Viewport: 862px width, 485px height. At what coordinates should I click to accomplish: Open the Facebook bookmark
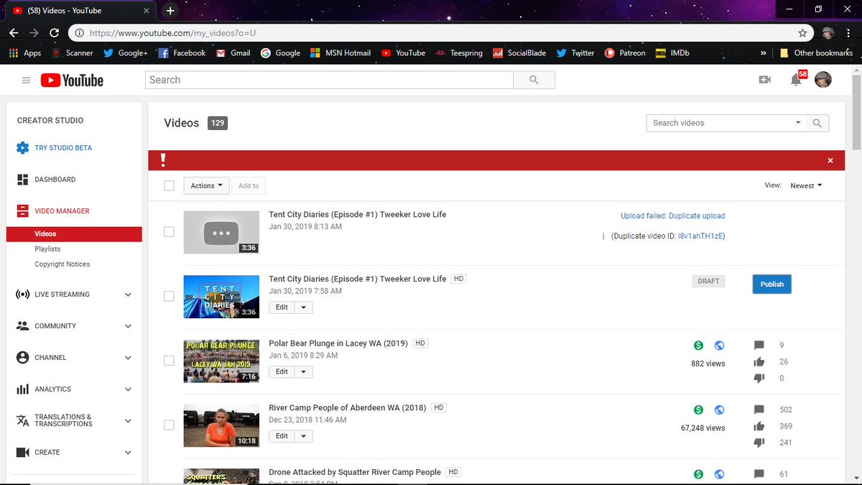pyautogui.click(x=181, y=53)
